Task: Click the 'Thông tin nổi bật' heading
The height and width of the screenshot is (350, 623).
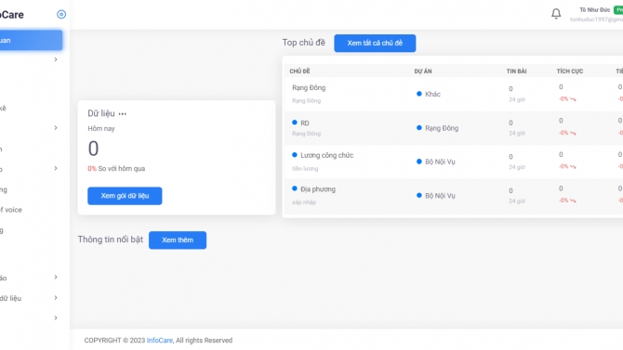Action: click(111, 240)
